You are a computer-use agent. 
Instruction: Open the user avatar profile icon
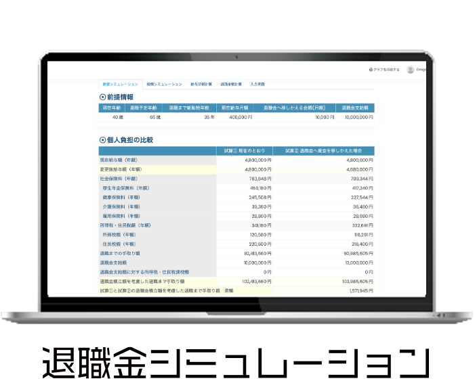(410, 69)
